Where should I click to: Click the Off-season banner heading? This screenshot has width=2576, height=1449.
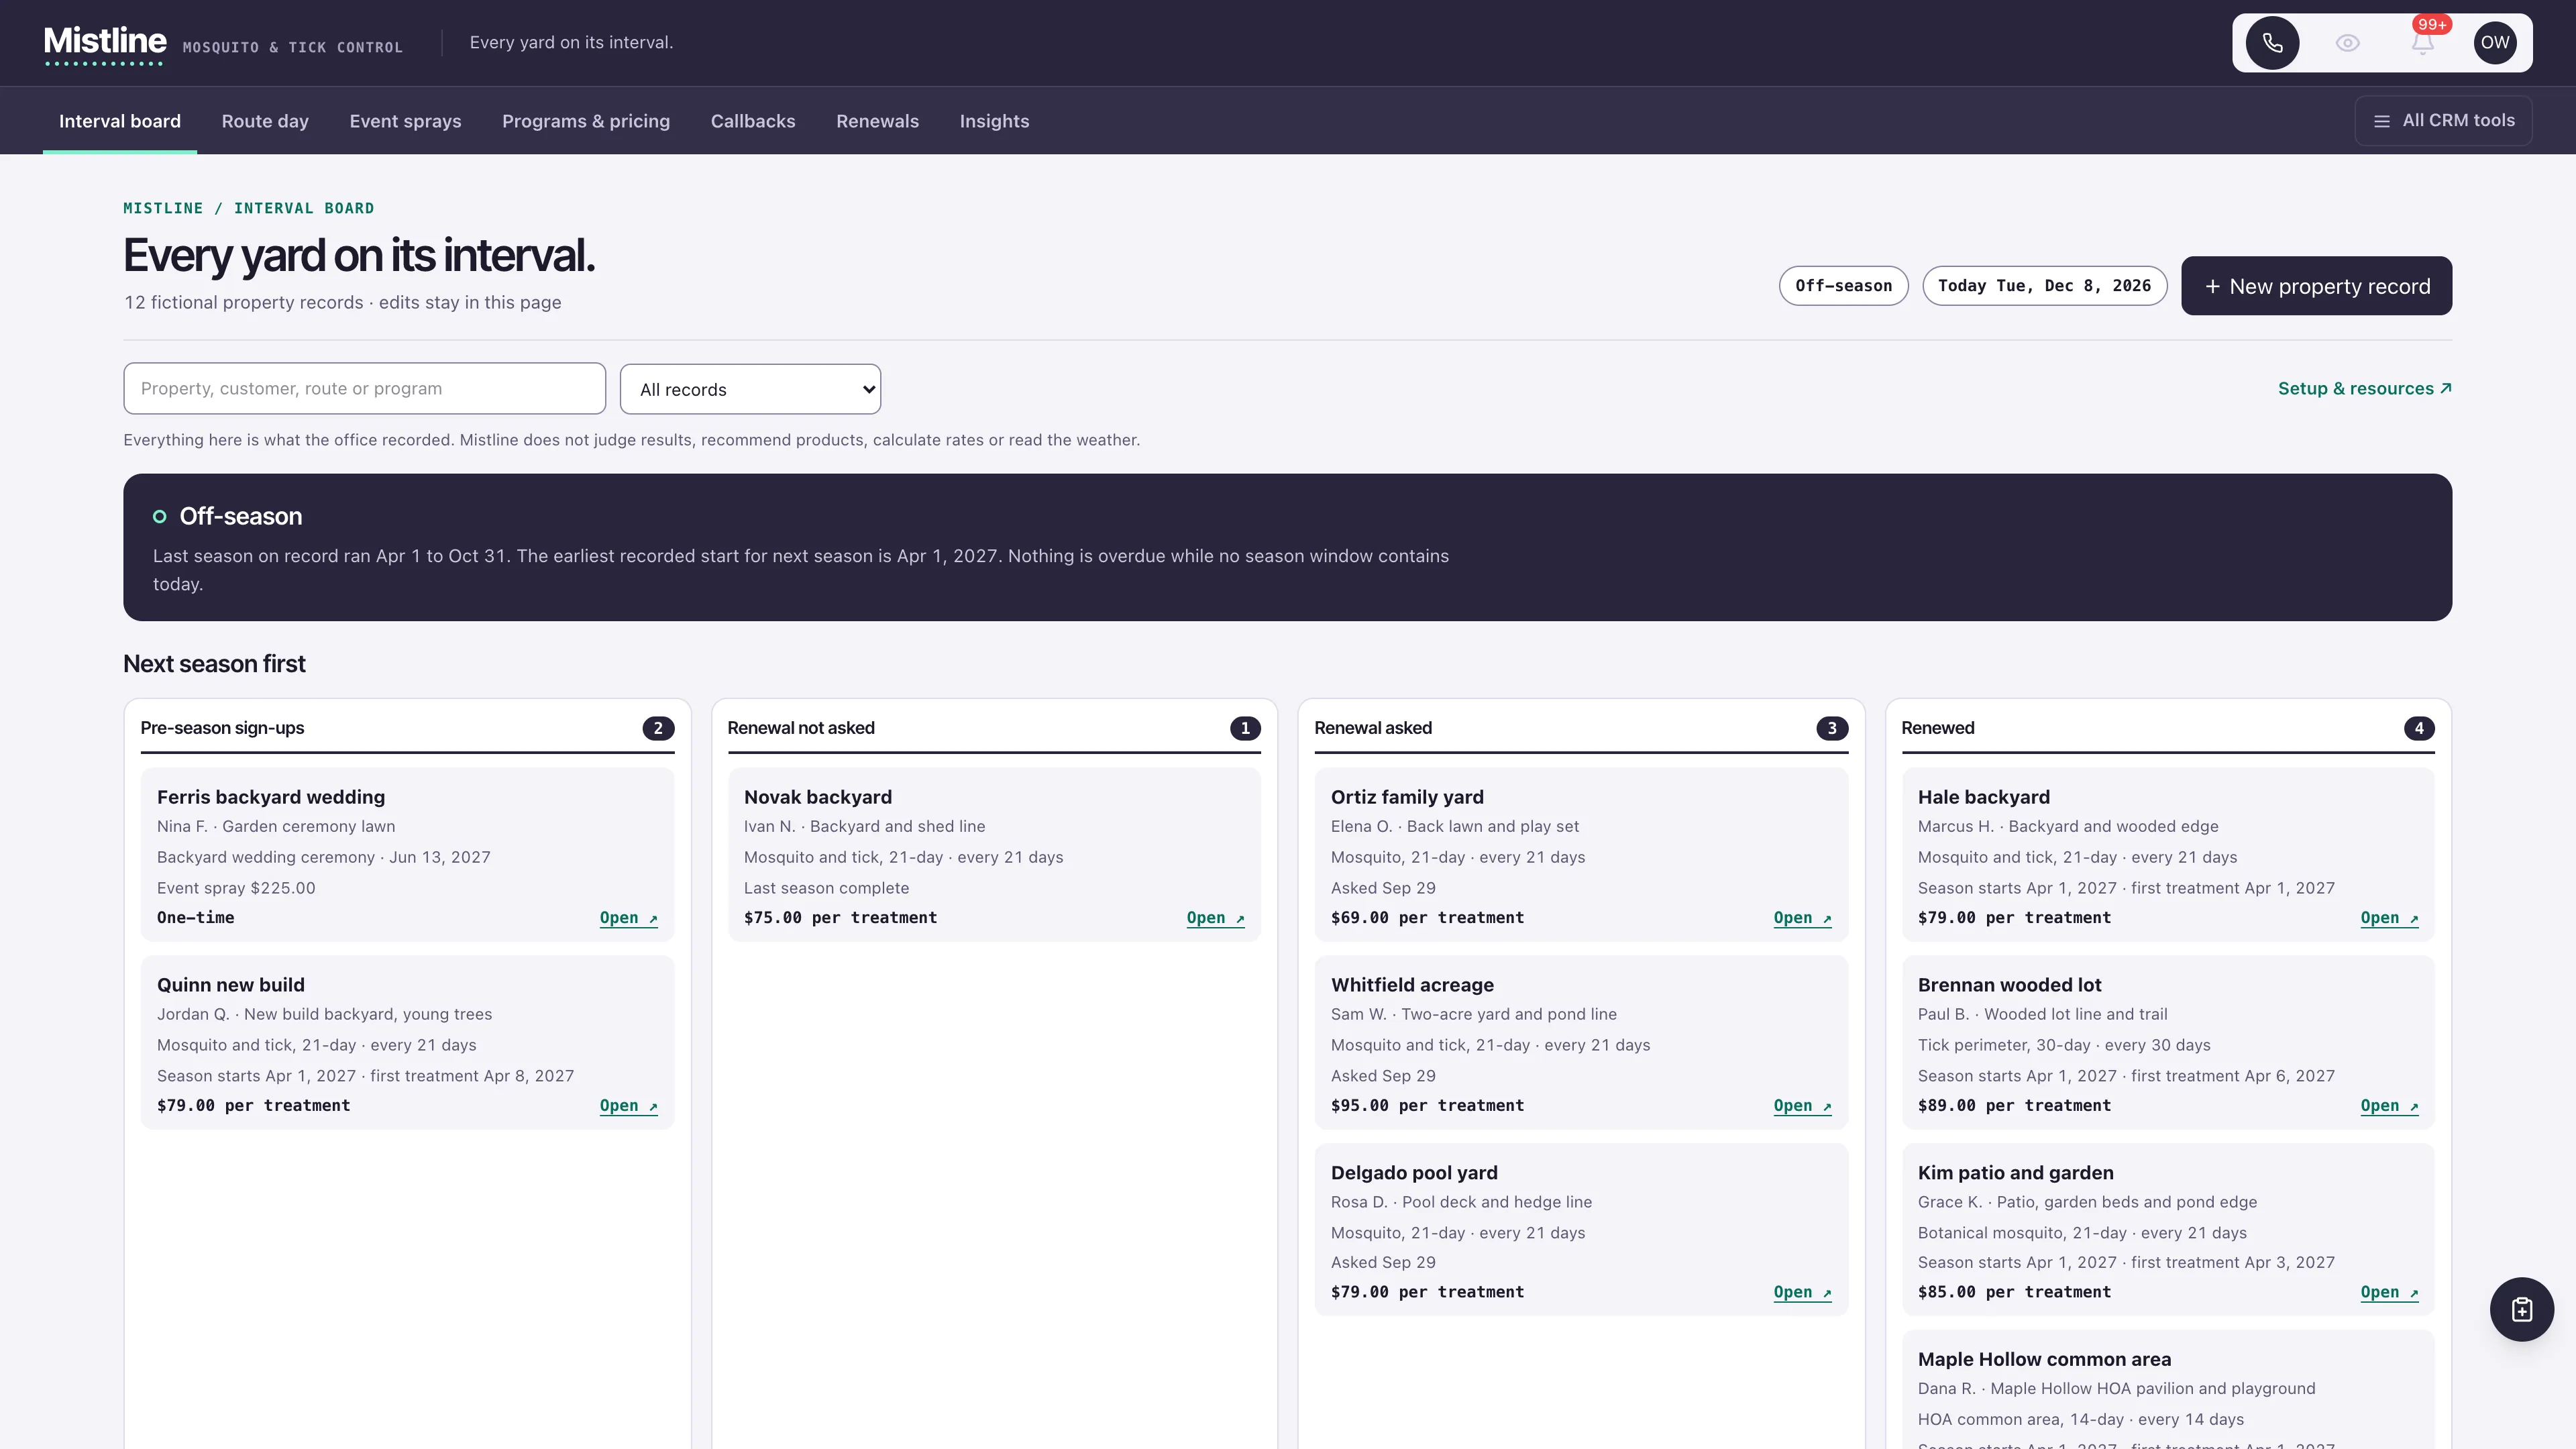(240, 516)
